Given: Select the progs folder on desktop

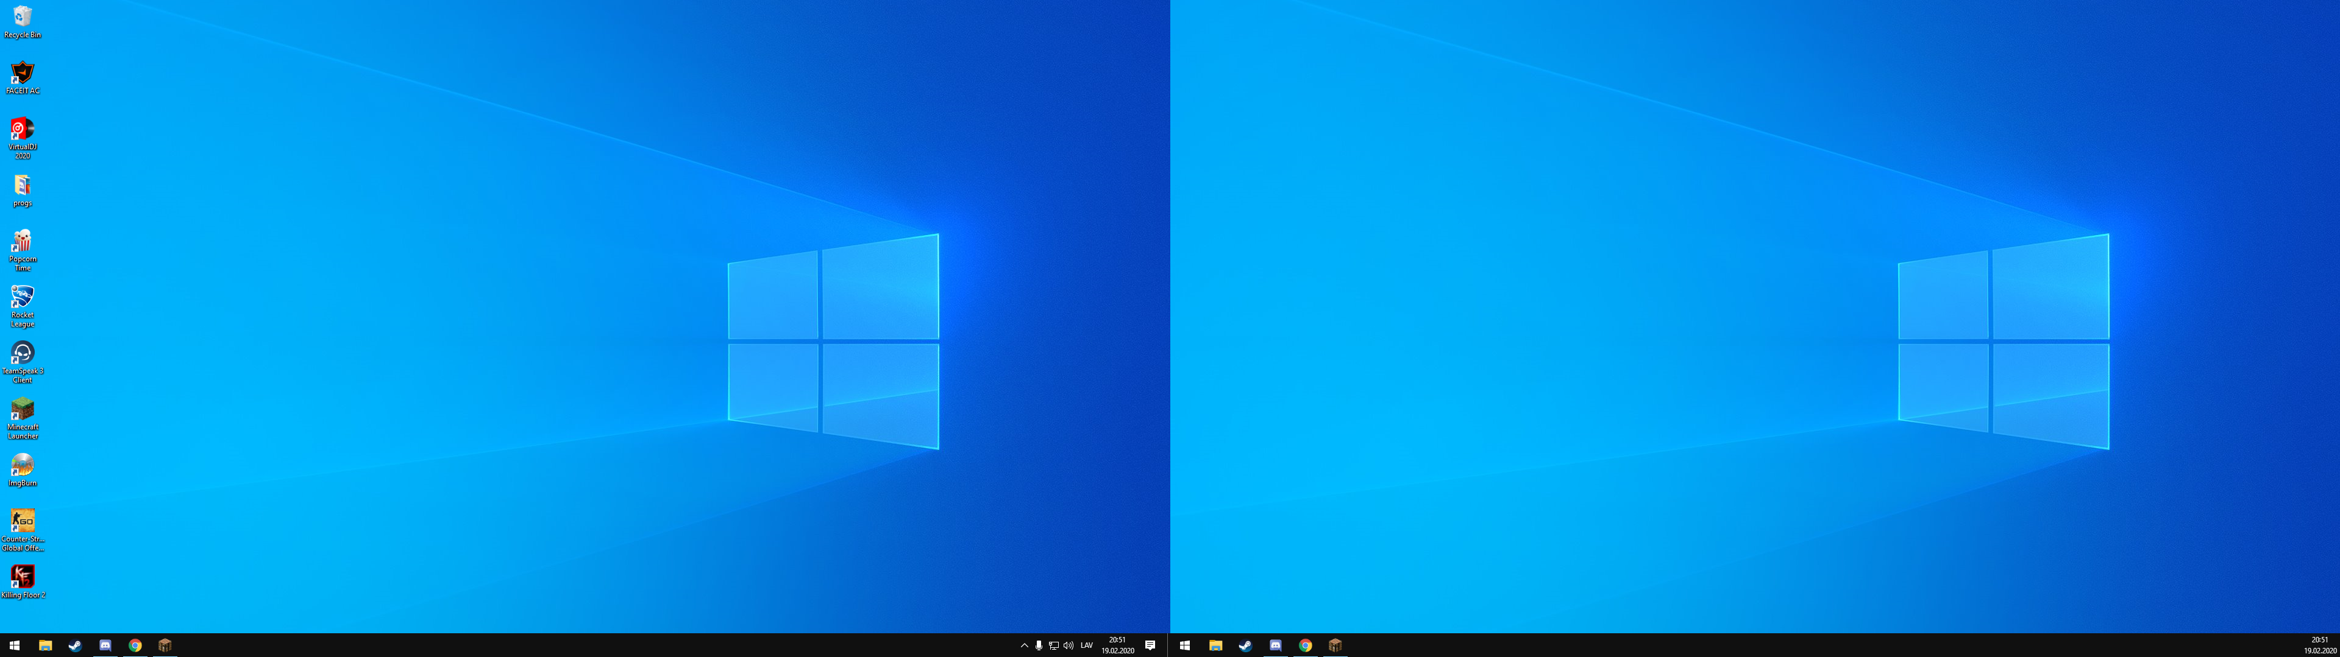Looking at the screenshot, I should (x=23, y=191).
